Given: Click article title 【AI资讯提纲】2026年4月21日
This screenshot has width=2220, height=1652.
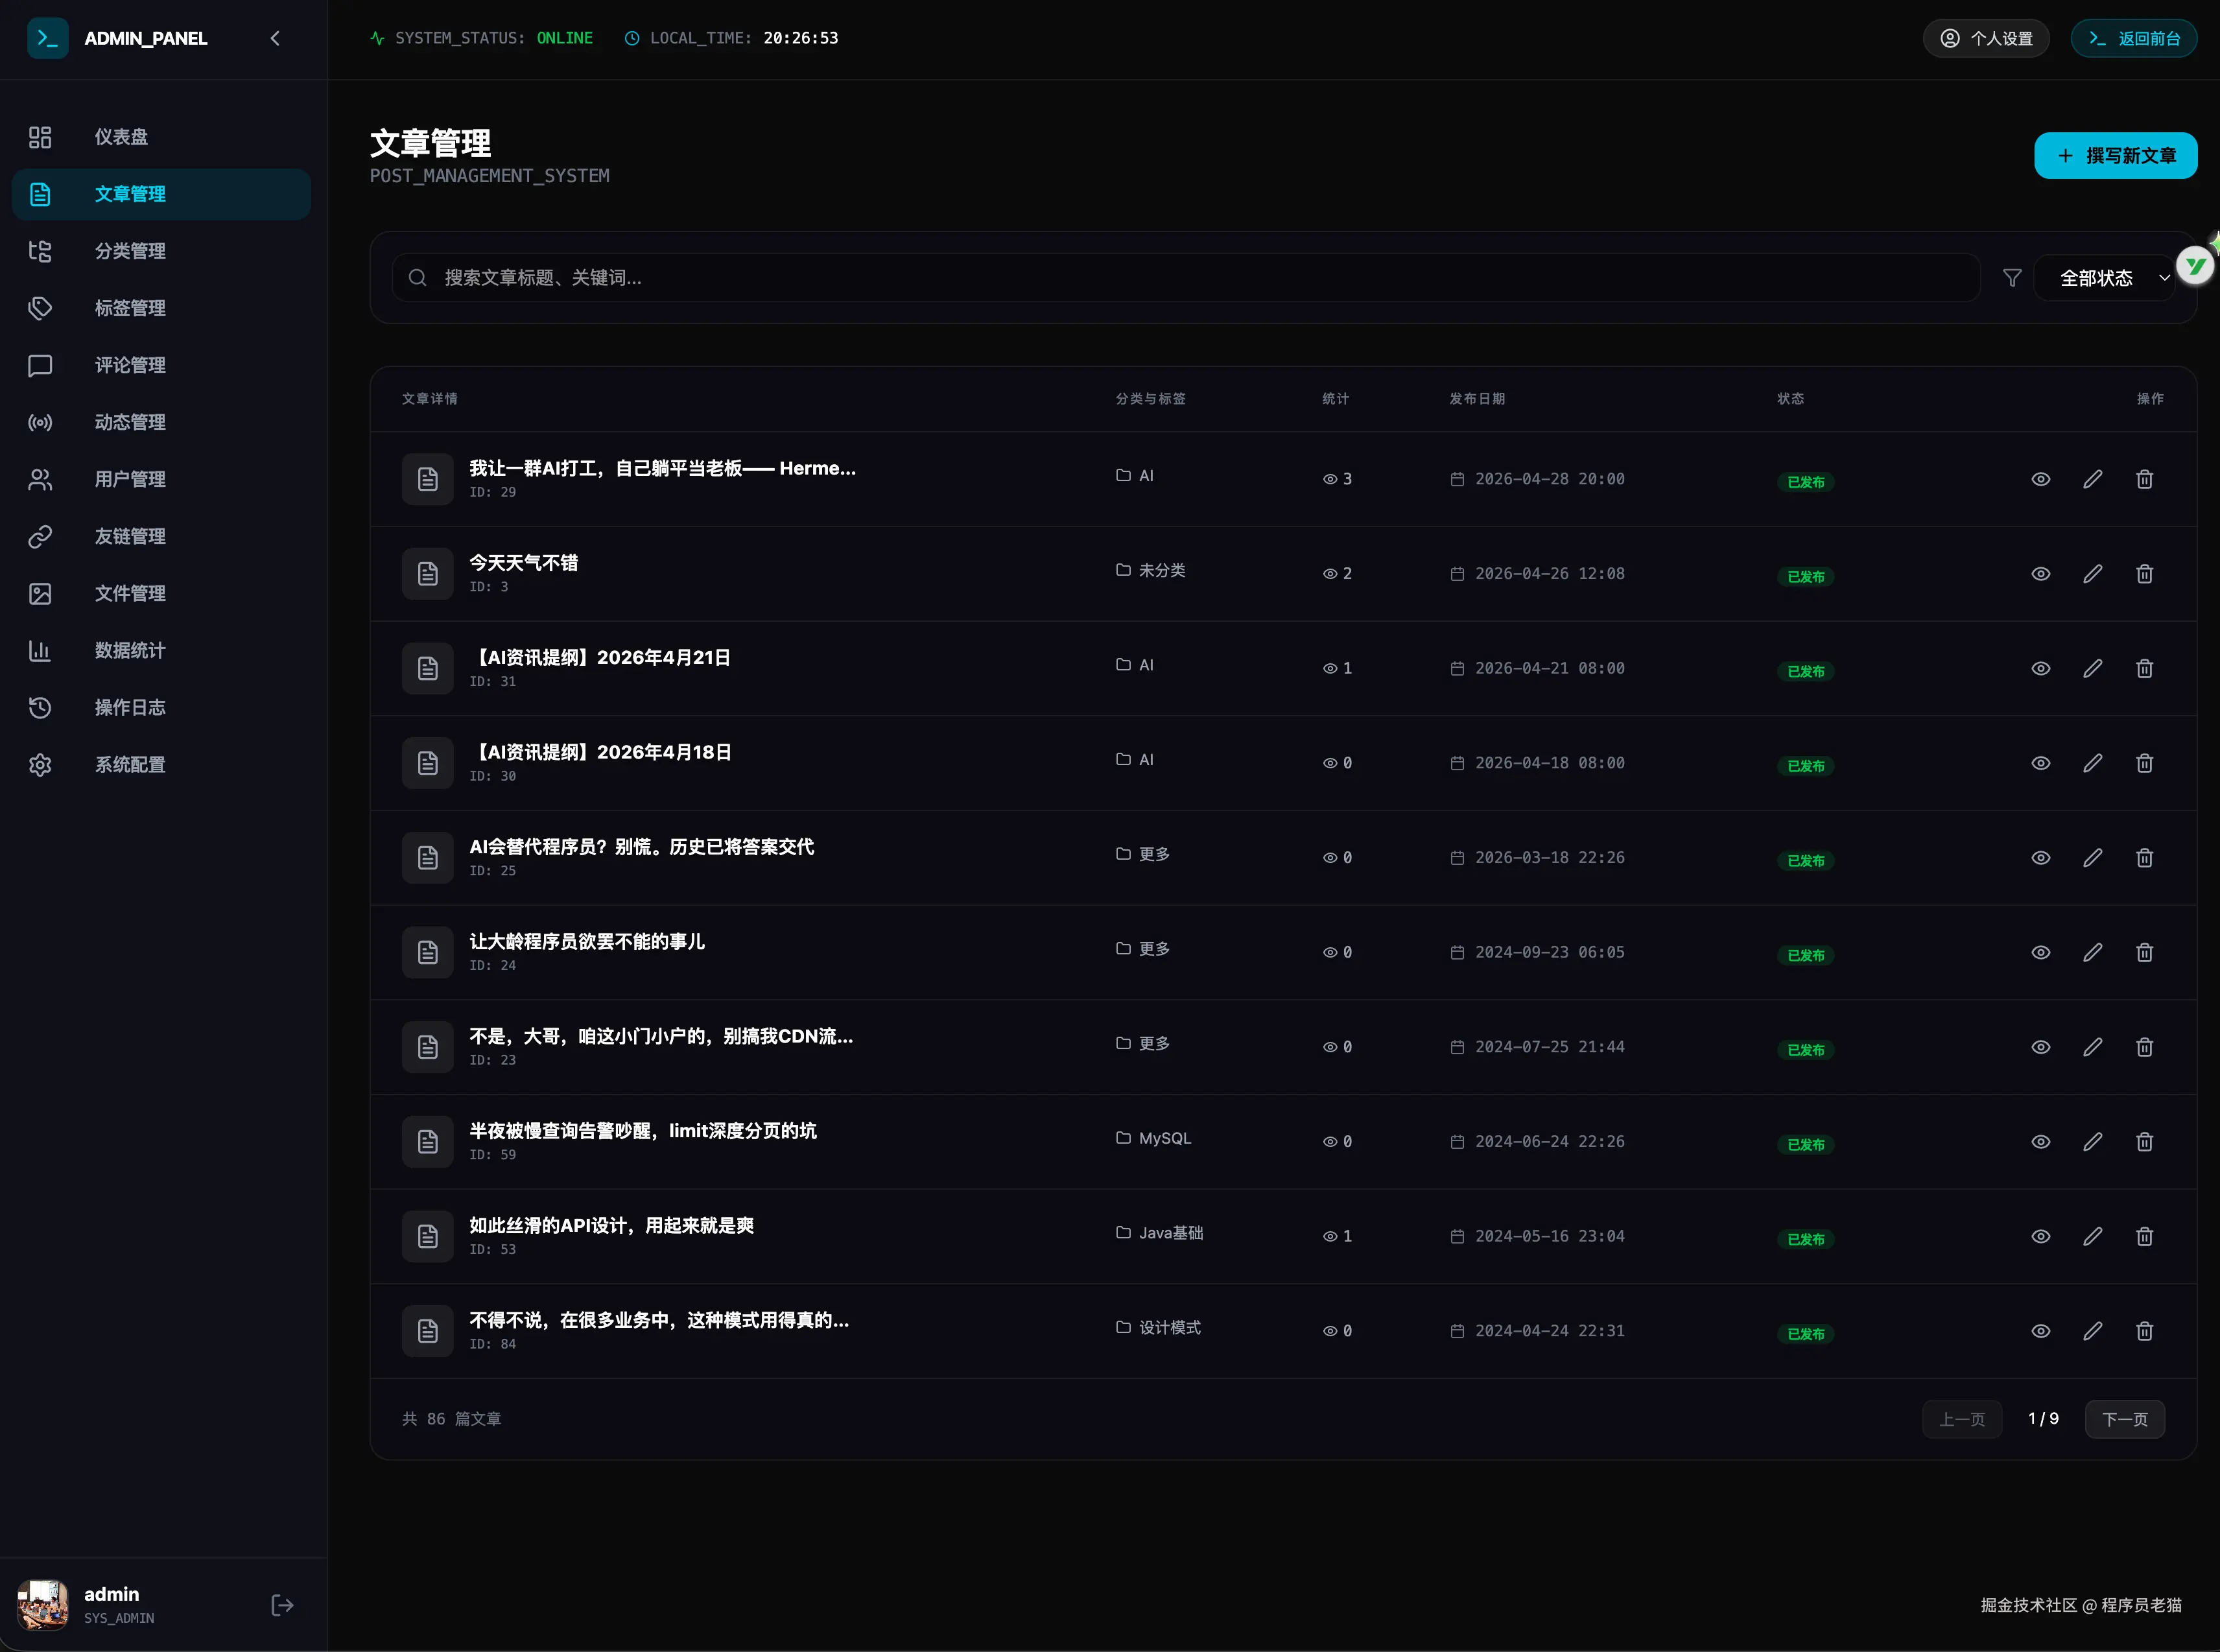Looking at the screenshot, I should click(600, 657).
